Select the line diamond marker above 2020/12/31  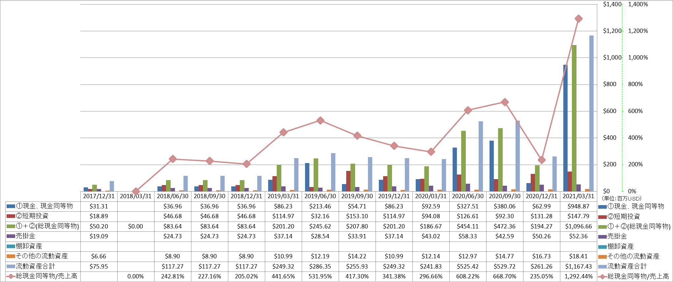coord(542,160)
